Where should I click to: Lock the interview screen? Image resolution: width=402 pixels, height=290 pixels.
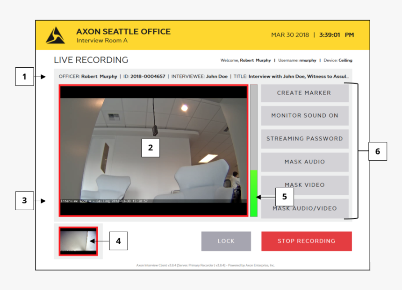[x=226, y=241]
